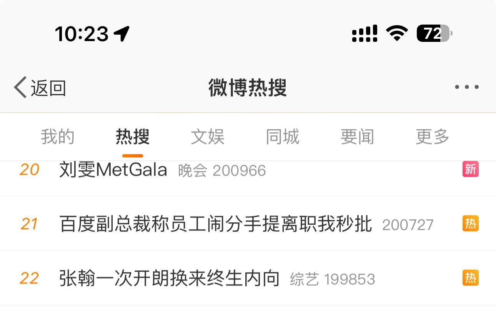Select the 热搜 tab
The width and height of the screenshot is (496, 313).
(133, 137)
